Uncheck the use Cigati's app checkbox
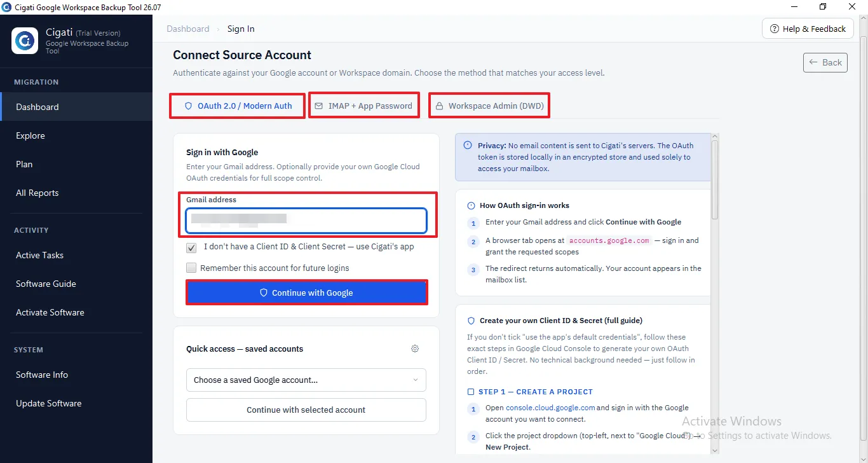 pos(191,247)
